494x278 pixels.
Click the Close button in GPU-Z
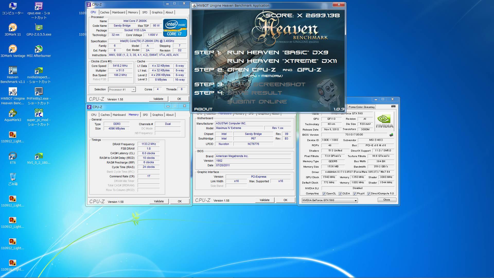pyautogui.click(x=387, y=200)
